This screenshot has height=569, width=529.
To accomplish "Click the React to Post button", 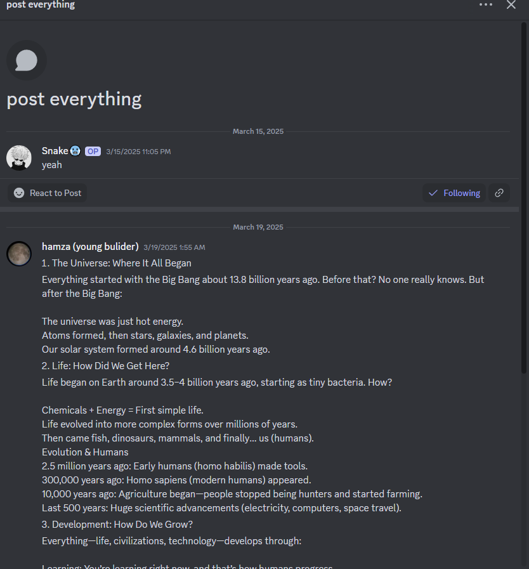I will tap(48, 193).
